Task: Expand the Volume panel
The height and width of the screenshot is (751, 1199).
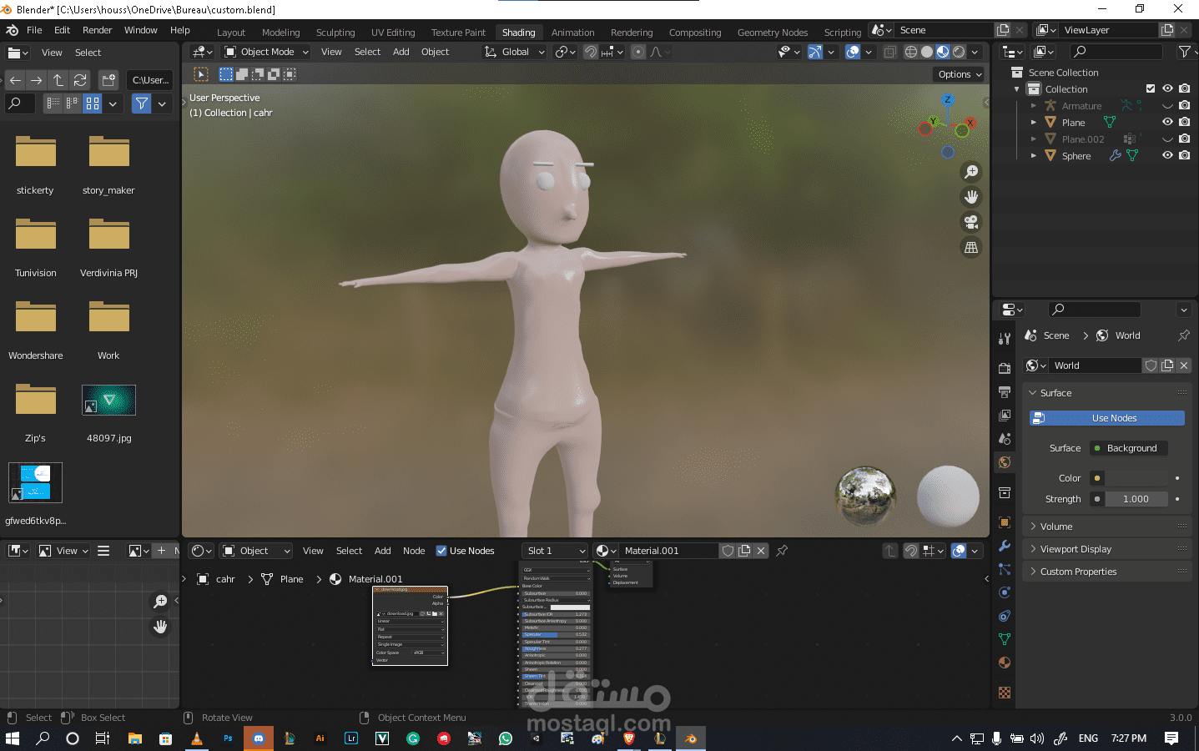Action: pyautogui.click(x=1107, y=527)
